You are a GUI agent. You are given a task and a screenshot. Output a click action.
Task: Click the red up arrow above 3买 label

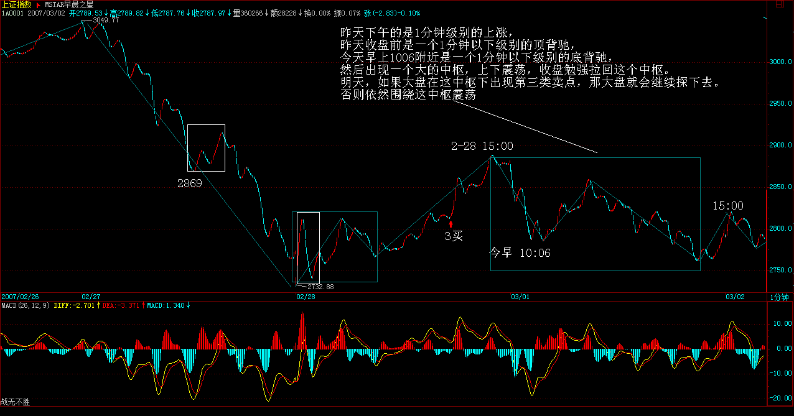[451, 223]
